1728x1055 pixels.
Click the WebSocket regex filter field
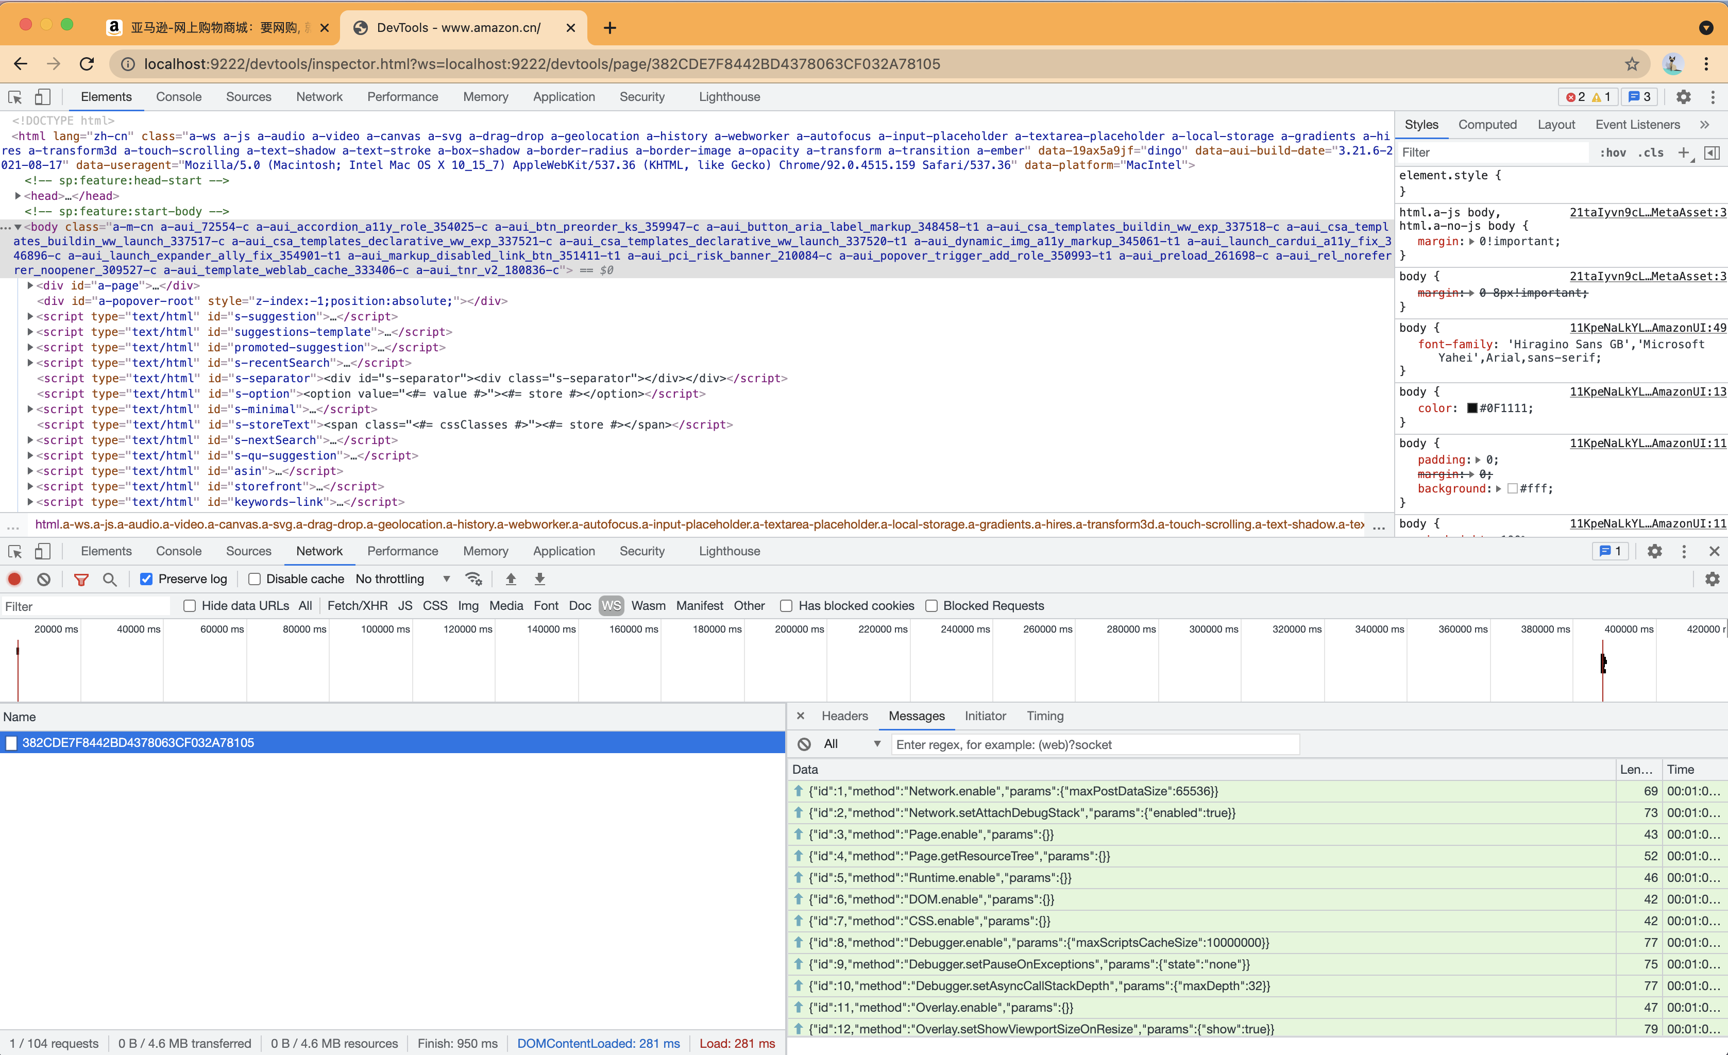click(1095, 744)
